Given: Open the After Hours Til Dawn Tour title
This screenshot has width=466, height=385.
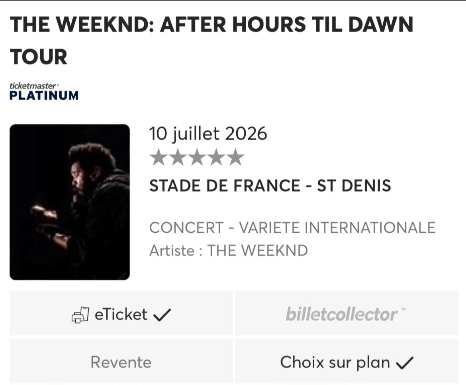Looking at the screenshot, I should [211, 41].
